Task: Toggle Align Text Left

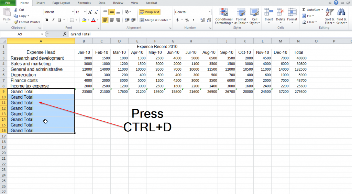Action: 105,20
